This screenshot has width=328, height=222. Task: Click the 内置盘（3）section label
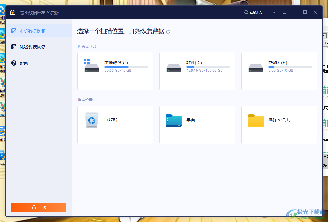pos(87,46)
